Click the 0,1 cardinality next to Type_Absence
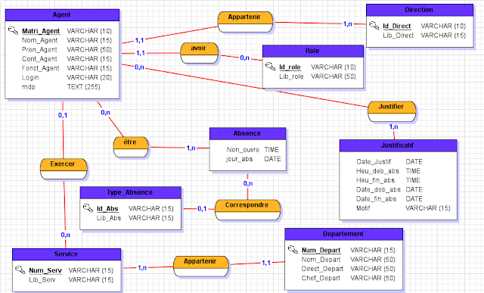484x293 pixels. click(x=202, y=209)
